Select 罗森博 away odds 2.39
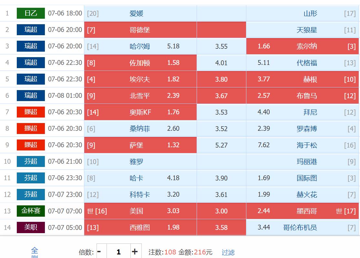 pos(303,129)
